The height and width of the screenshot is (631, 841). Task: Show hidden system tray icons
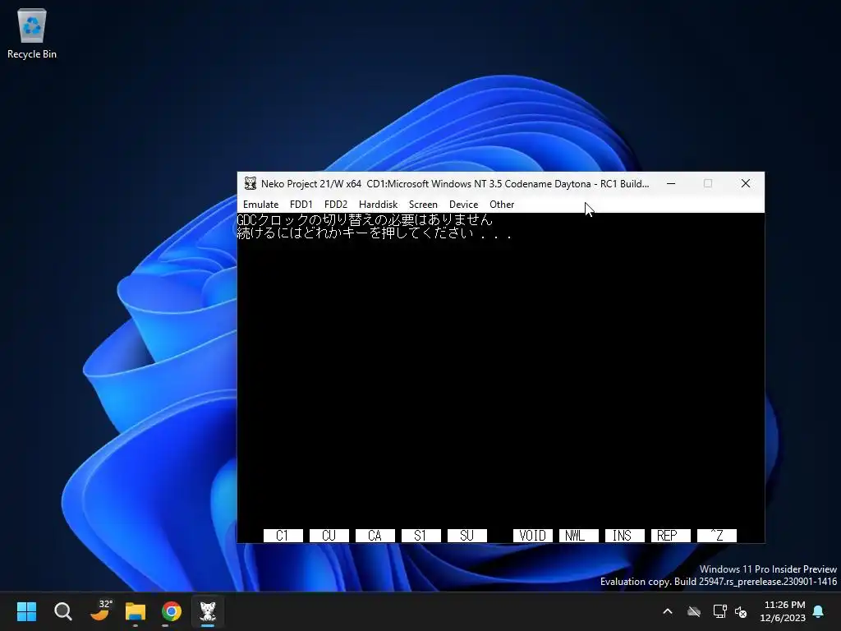668,611
